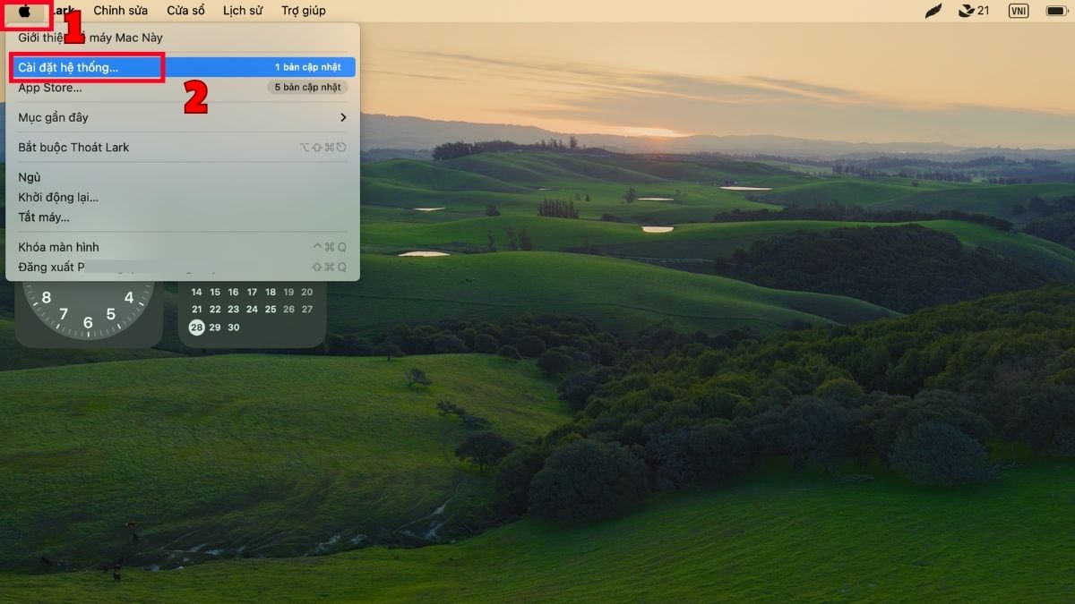Click the analog clock widget
Image resolution: width=1075 pixels, height=604 pixels.
point(89,313)
